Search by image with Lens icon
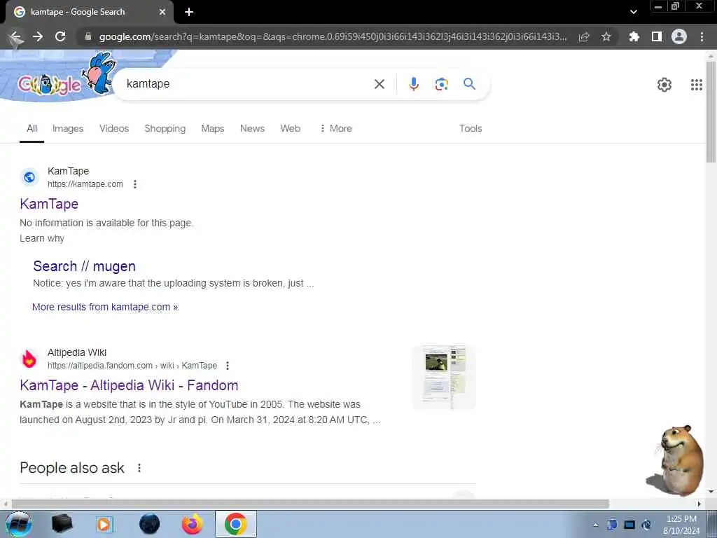717x538 pixels. (x=441, y=84)
